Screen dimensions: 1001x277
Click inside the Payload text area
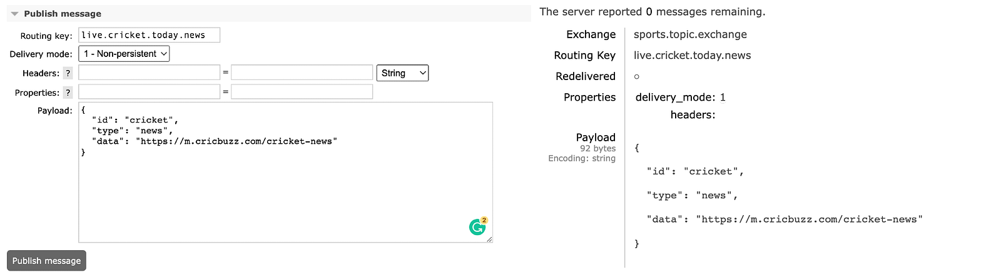(285, 173)
